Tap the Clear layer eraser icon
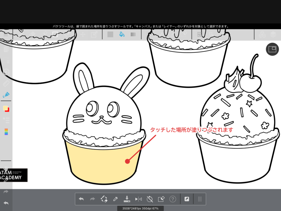This screenshot has height=211, width=281. tap(161, 199)
